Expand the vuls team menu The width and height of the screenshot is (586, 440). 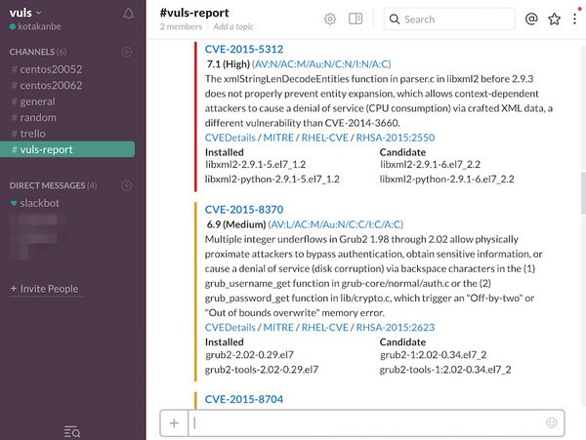pyautogui.click(x=25, y=13)
